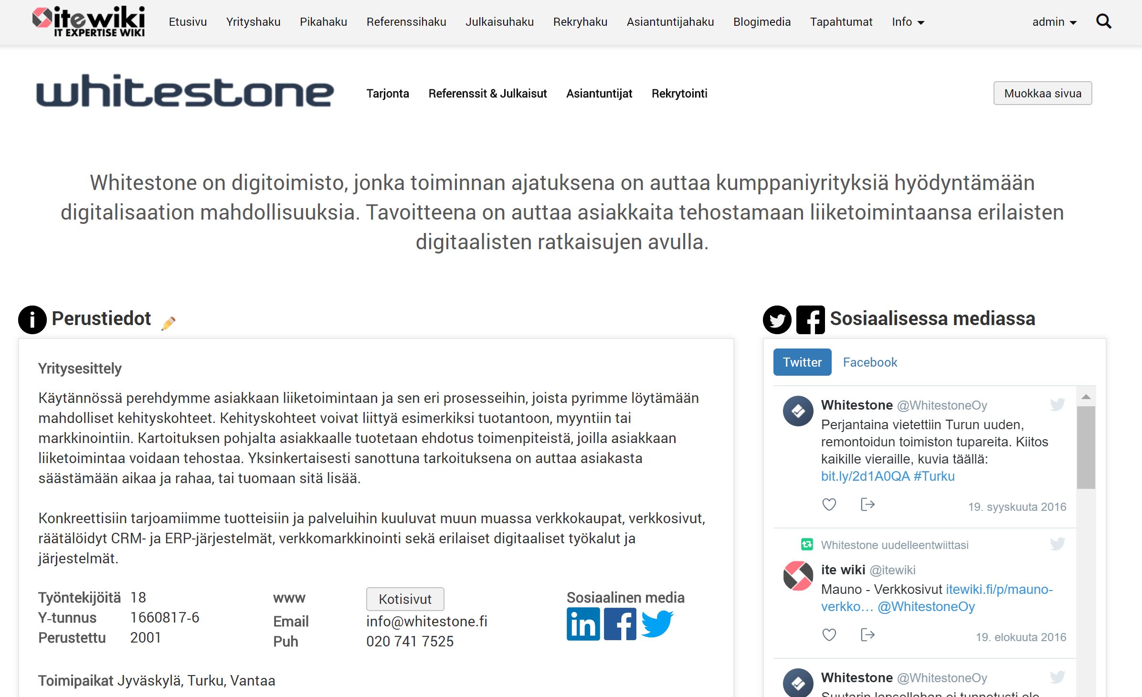Open Julkaisuhaku in the navigation bar
The width and height of the screenshot is (1142, 697).
[499, 22]
